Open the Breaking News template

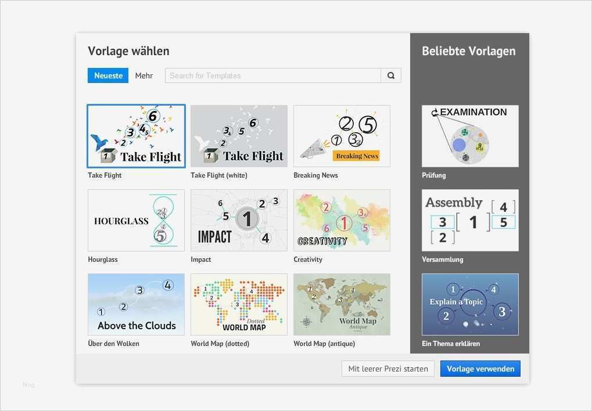pyautogui.click(x=341, y=135)
